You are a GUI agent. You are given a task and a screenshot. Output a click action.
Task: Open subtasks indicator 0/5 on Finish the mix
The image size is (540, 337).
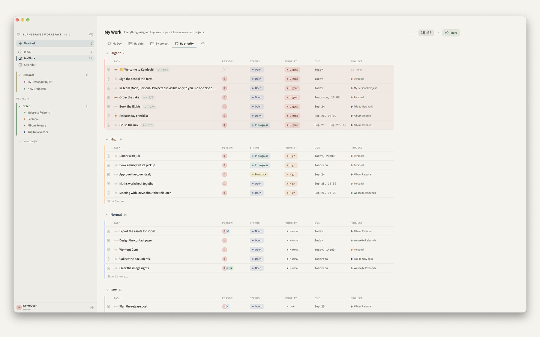click(148, 125)
